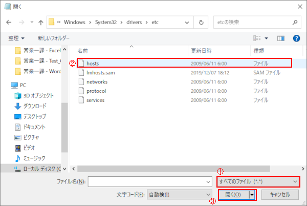Select the protocol file
Viewport: 307px width, 206px height.
click(x=185, y=91)
